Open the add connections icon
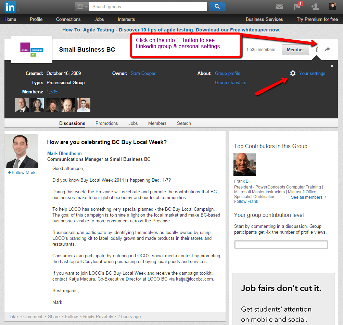Screen dimensions: 343x325 pos(315,7)
